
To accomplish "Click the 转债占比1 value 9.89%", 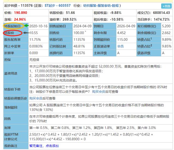I will (x=167, y=40).
